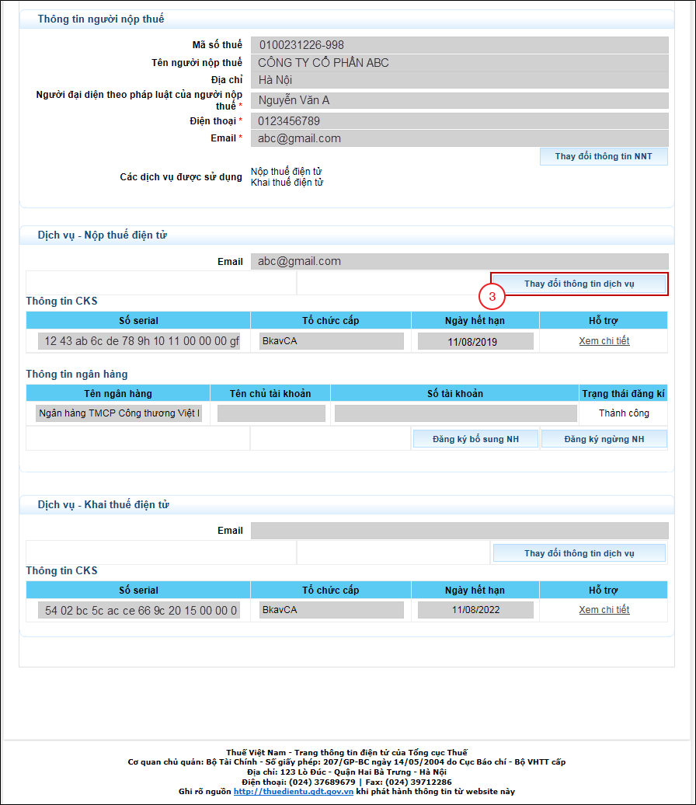The height and width of the screenshot is (805, 696).
Task: Click the empty Số tài khoản field
Action: (455, 414)
